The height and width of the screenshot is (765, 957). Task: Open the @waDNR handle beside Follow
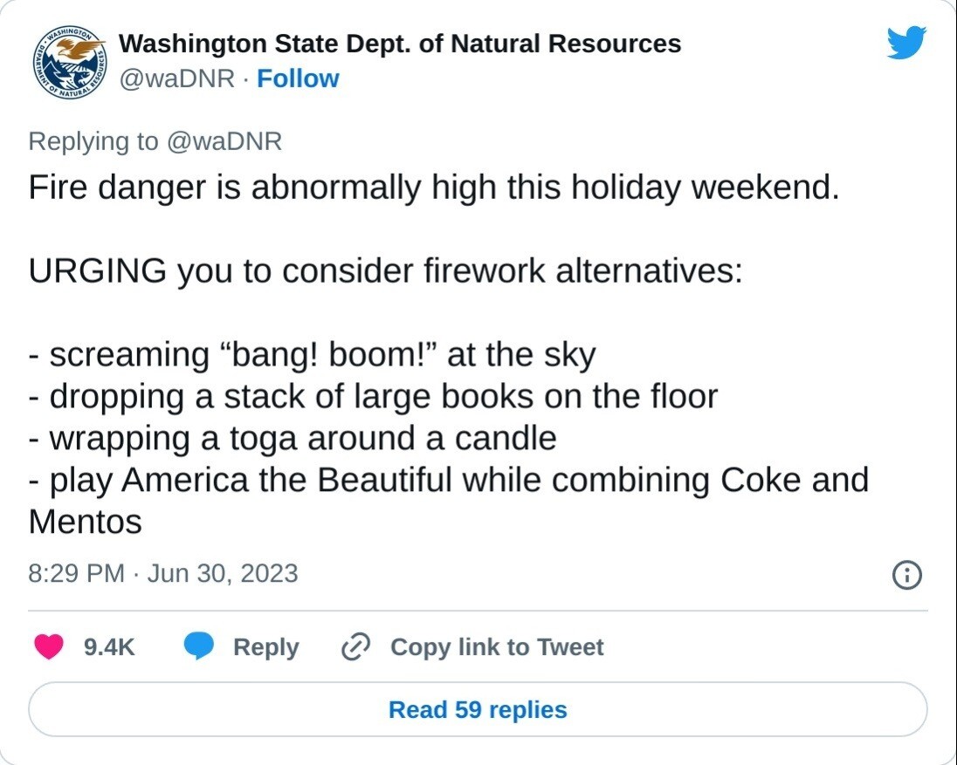tap(176, 79)
